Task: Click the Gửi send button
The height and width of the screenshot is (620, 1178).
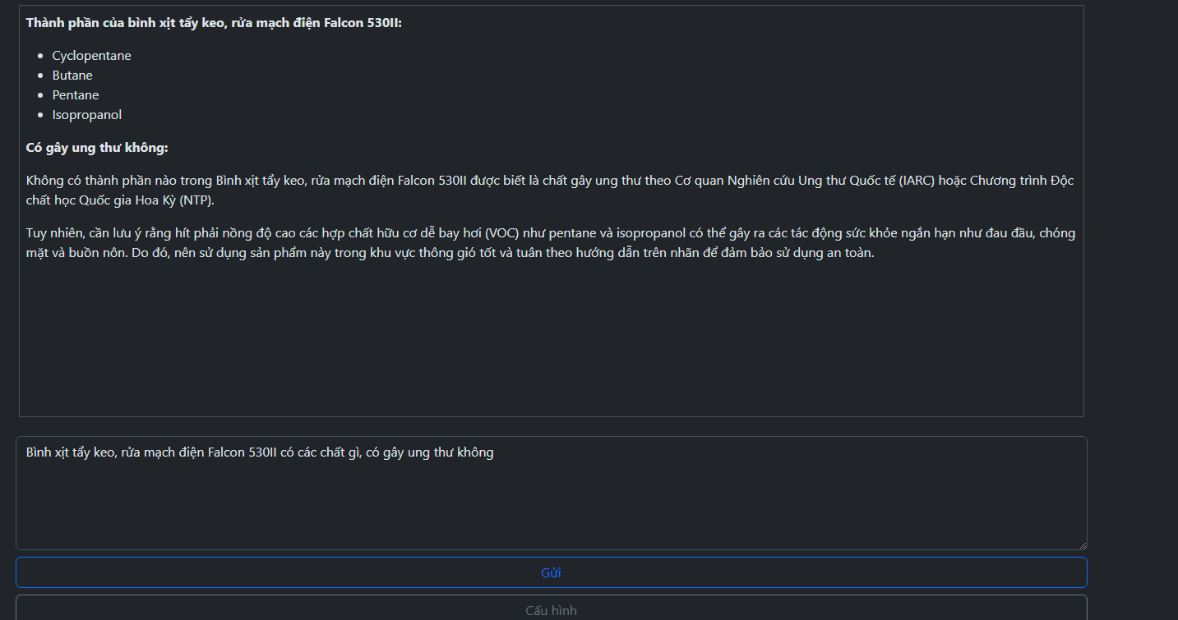Action: click(x=551, y=572)
